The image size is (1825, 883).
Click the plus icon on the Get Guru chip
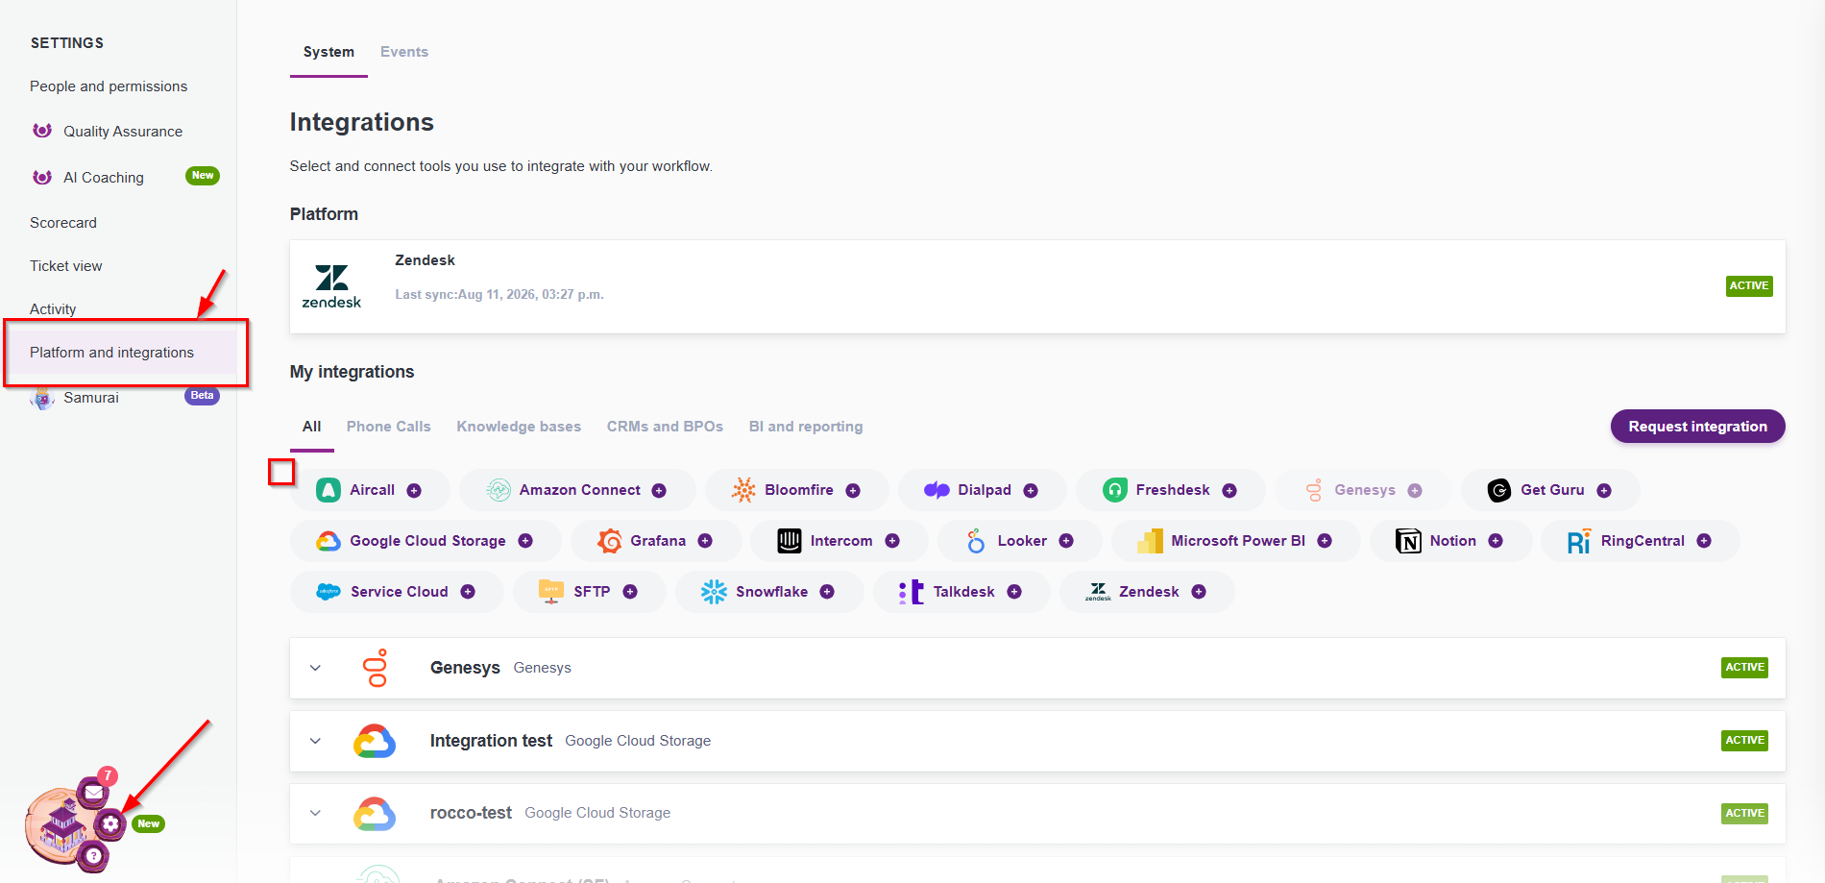pyautogui.click(x=1604, y=490)
